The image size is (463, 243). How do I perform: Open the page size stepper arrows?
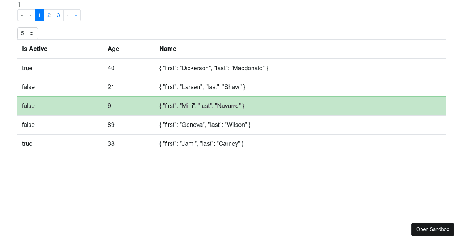pos(32,33)
